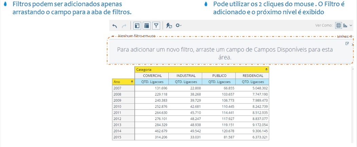Image resolution: width=357 pixels, height=147 pixels.
Task: Switch to table view icon
Action: coord(338,25)
